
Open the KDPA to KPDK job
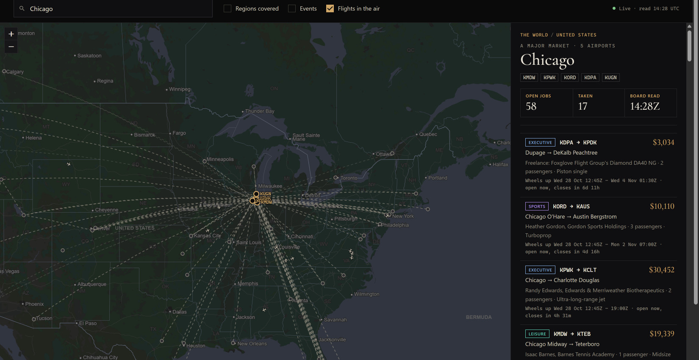tap(599, 165)
